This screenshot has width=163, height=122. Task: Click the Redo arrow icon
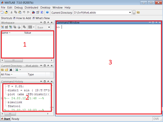click(x=28, y=12)
